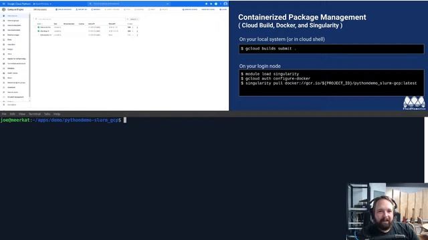Click the Snapshots sidebar icon
Image resolution: width=428 pixels, height=240 pixels.
pos(4,45)
